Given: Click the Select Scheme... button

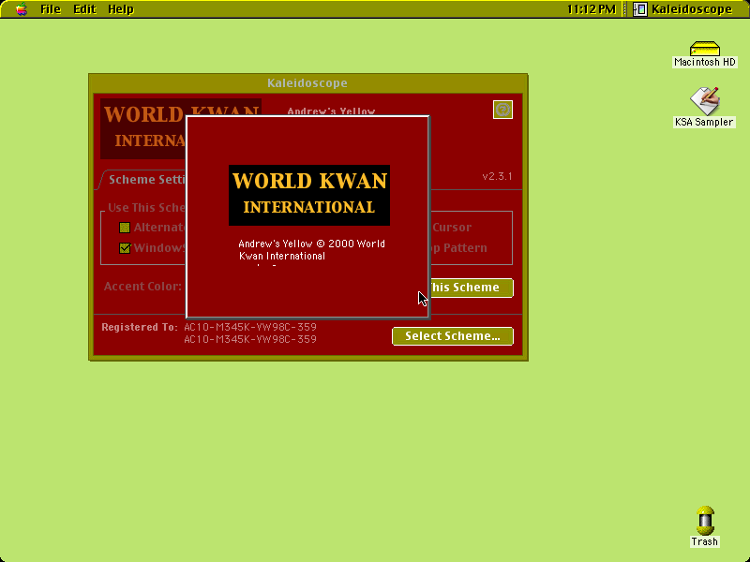Looking at the screenshot, I should click(453, 336).
